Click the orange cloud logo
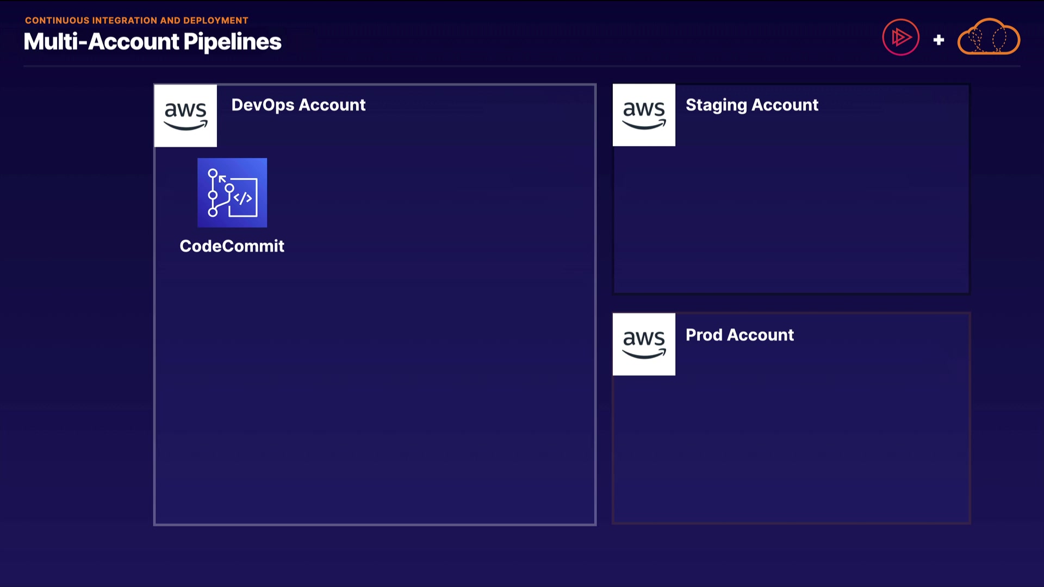 click(989, 38)
